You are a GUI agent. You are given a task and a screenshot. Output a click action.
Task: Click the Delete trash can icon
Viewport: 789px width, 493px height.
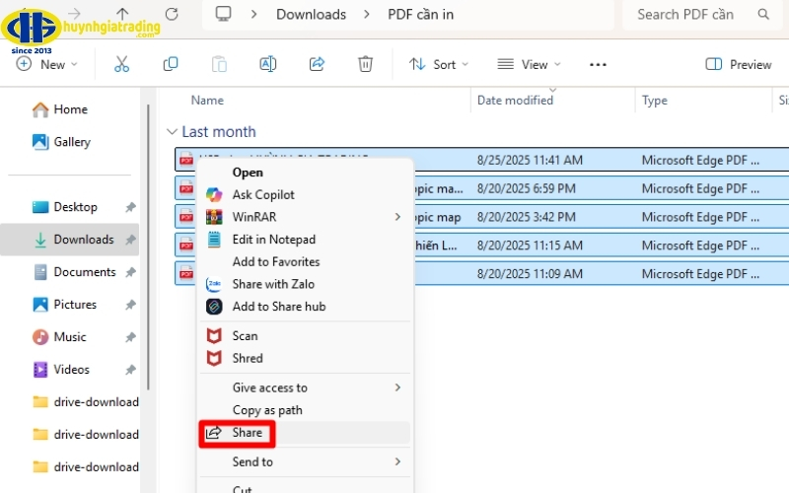[x=365, y=64]
